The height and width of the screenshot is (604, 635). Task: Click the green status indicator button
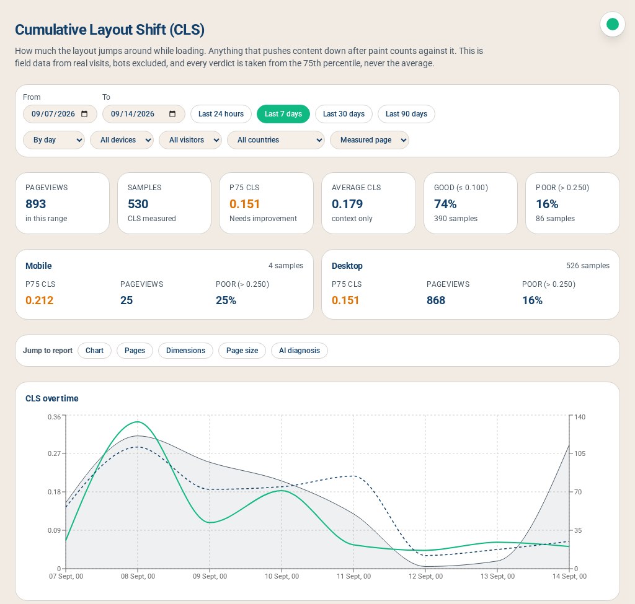point(612,24)
